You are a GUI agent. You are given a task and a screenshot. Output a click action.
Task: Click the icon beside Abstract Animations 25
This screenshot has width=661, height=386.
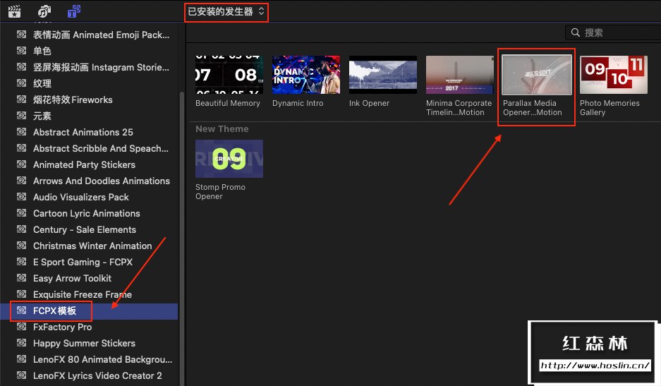tap(21, 132)
